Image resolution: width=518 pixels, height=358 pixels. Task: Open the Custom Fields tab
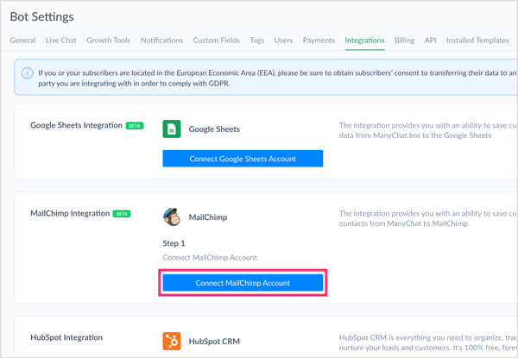[217, 41]
